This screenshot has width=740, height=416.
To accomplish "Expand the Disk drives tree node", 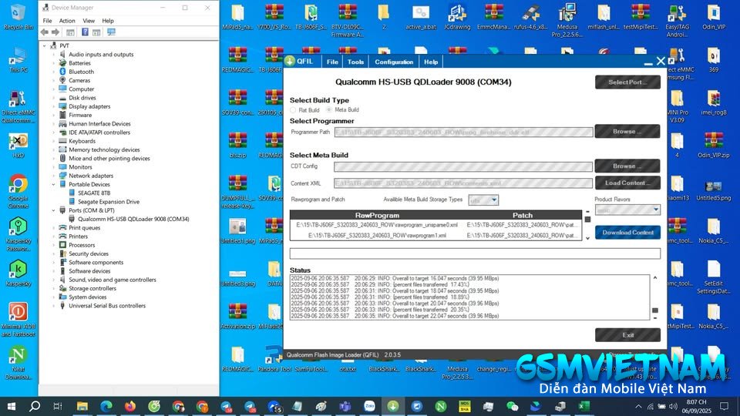I will pyautogui.click(x=53, y=98).
